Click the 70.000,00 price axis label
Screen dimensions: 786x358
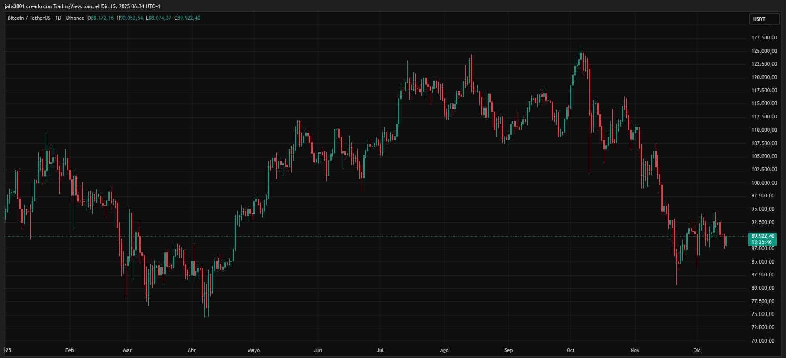pos(764,341)
